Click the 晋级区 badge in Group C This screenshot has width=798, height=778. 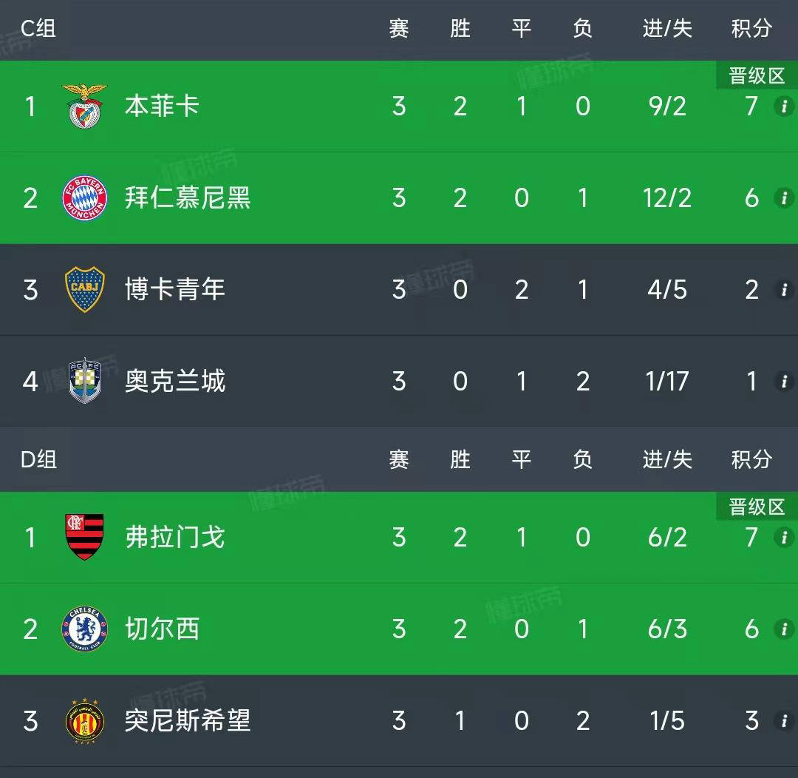(x=756, y=75)
